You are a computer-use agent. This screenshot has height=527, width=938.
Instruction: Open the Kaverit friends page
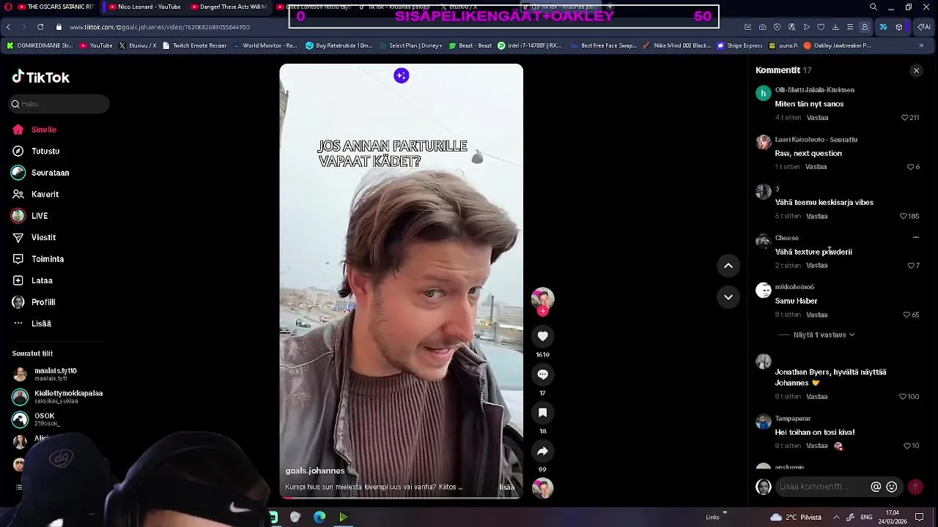pyautogui.click(x=35, y=194)
